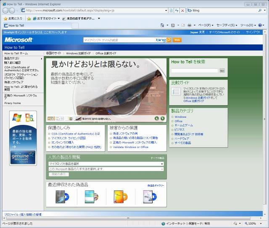Select the third slideshow thumbnail
269x228 pixels.
[x=69, y=118]
